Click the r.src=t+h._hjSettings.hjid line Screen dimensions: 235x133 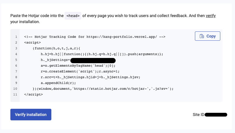[90, 77]
